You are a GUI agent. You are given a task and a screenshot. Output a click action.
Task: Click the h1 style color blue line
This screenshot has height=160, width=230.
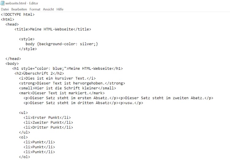(x=67, y=68)
